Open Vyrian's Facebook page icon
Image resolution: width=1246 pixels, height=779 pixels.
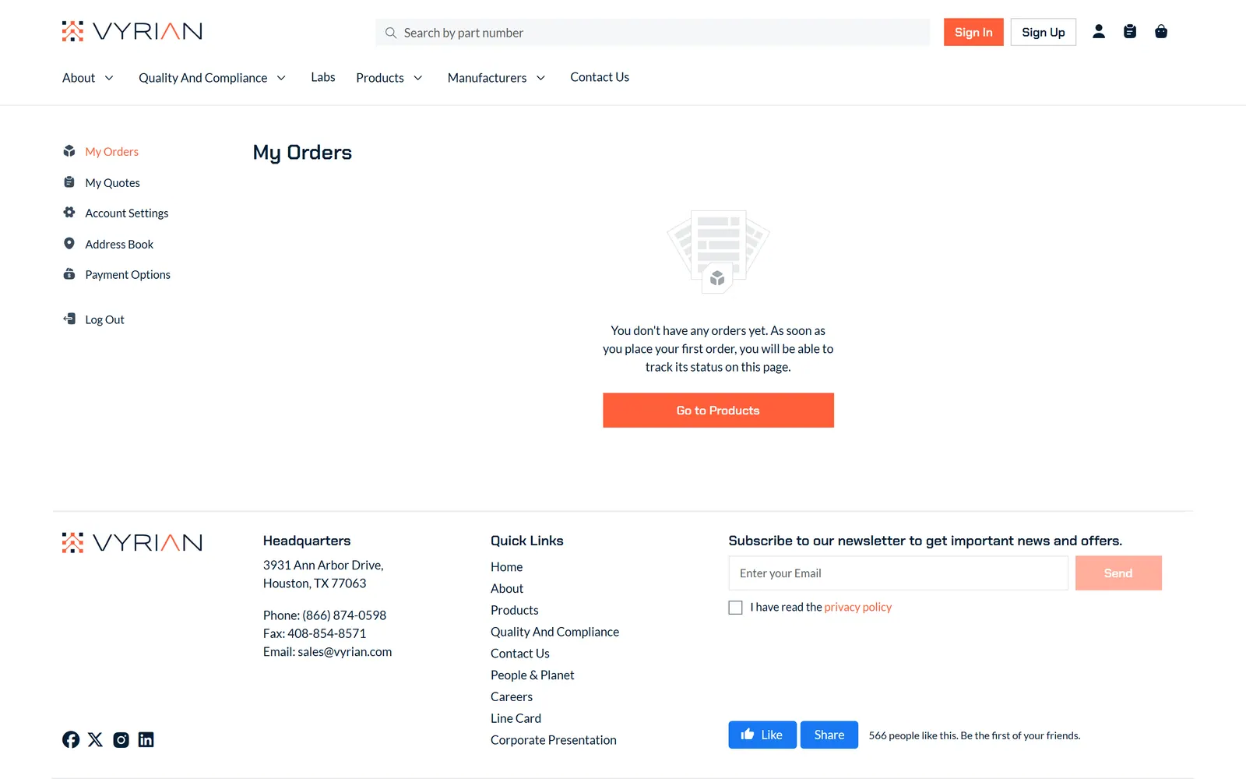(71, 739)
